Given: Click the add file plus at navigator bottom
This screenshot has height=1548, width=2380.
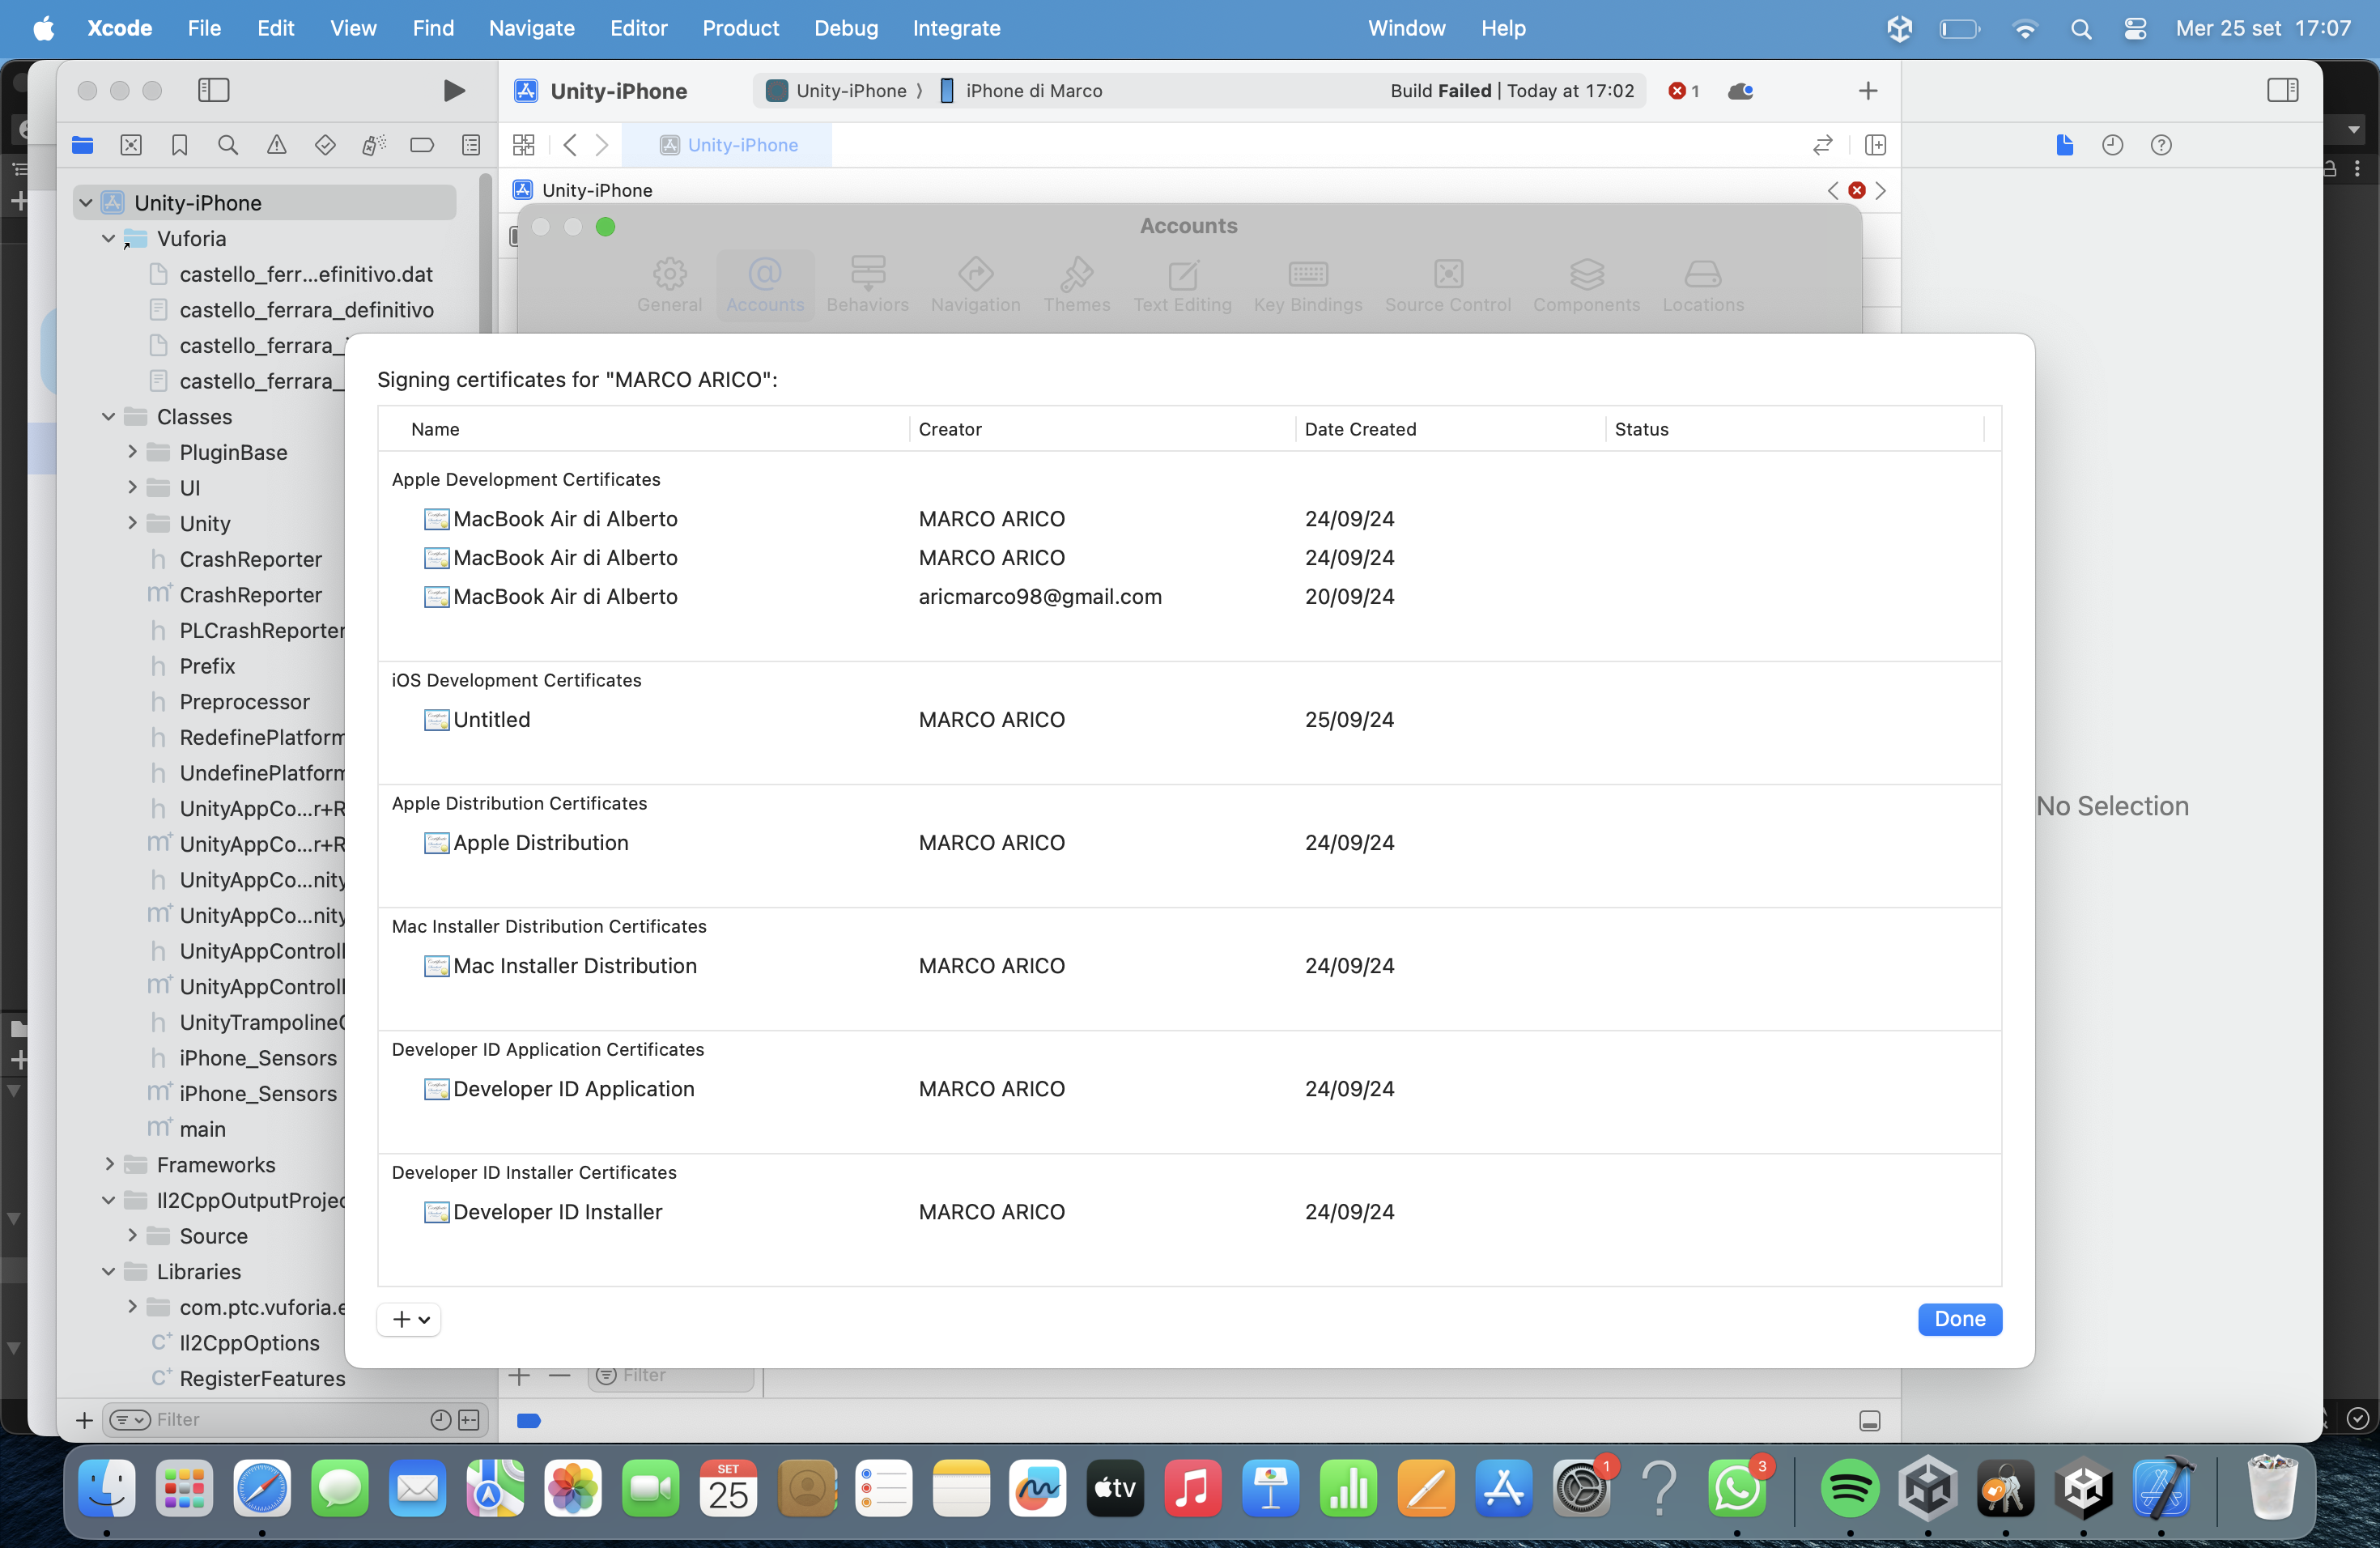Looking at the screenshot, I should pos(85,1421).
